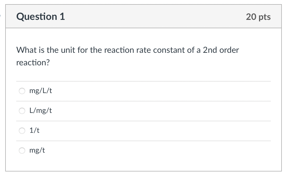Deselect the currently empty mg/t circle
This screenshot has height=184, width=297.
click(x=22, y=151)
